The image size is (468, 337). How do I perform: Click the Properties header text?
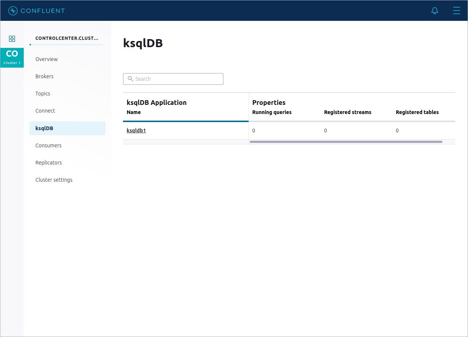(x=269, y=103)
